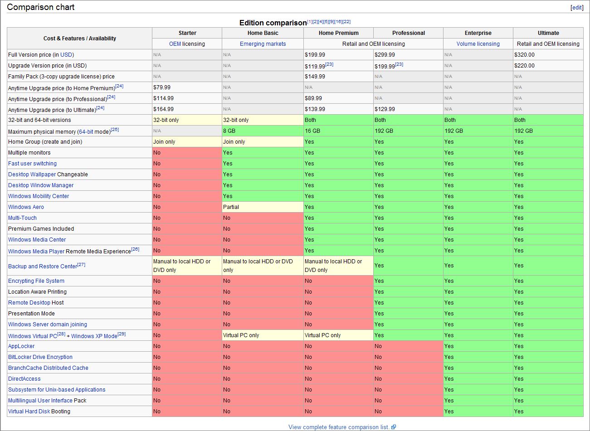The width and height of the screenshot is (590, 431).
Task: Click the $79.99 Anytime Upgrade price cell
Action: point(187,87)
